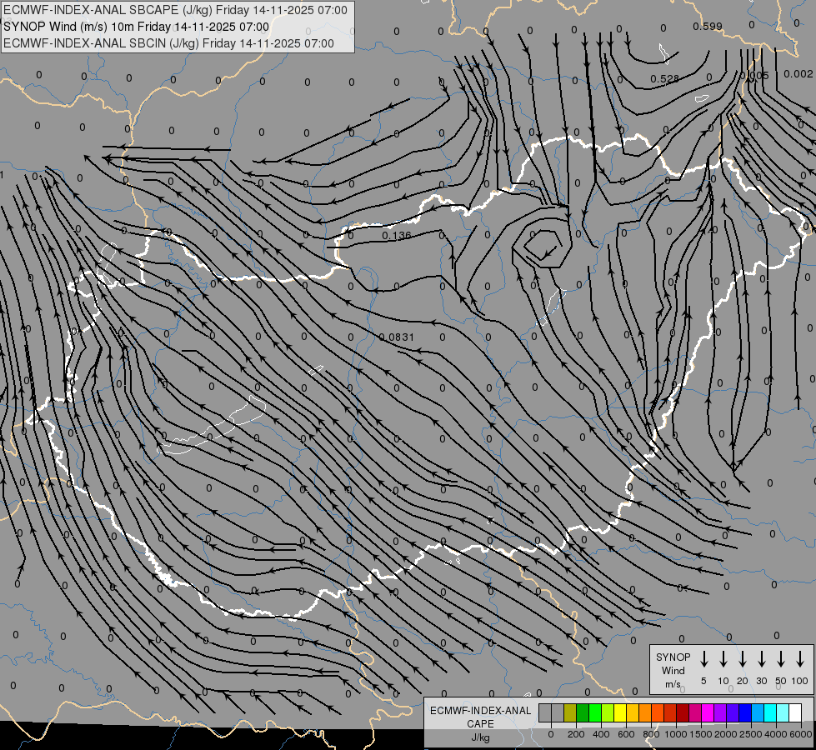Screen dimensions: 816x750
Task: Click the SBCIN title line in header
Action: [168, 43]
